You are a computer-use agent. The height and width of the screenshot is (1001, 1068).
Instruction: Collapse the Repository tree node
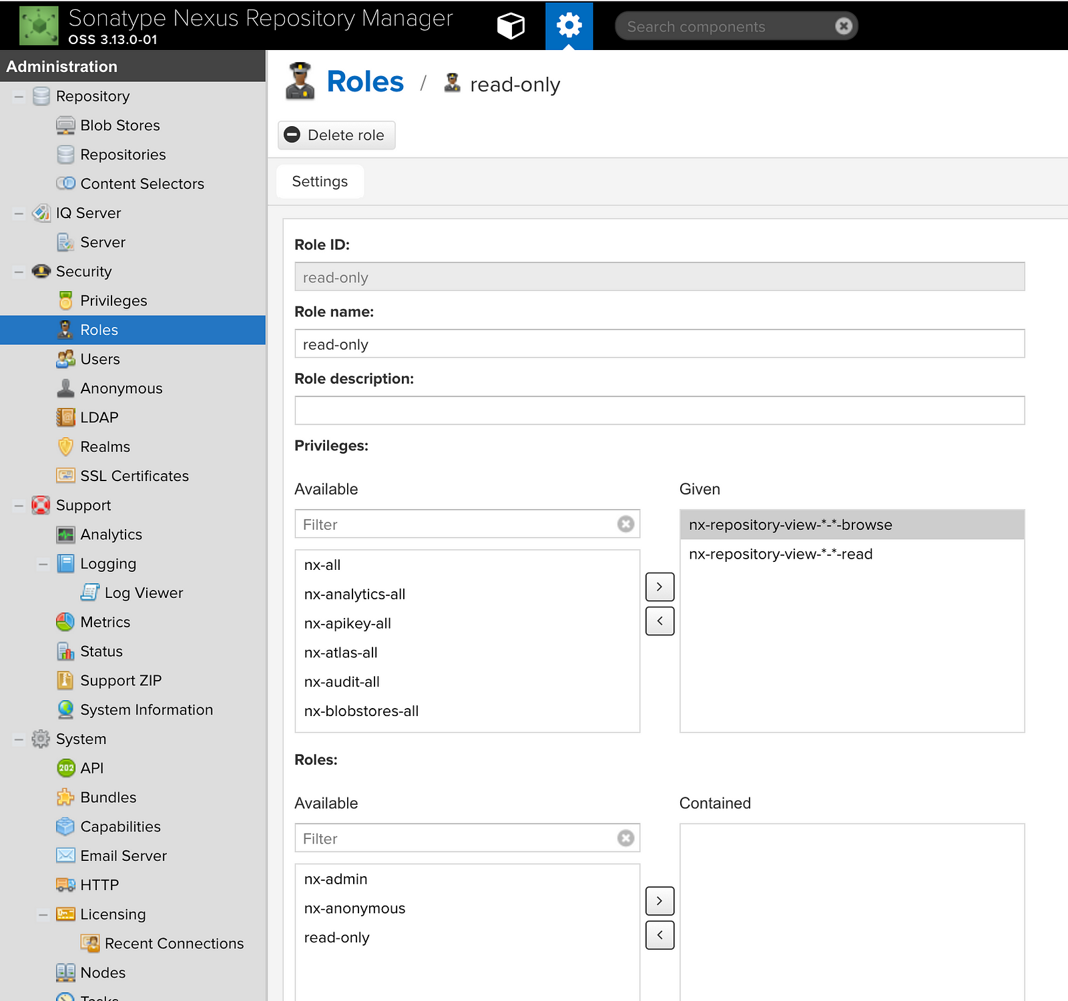tap(19, 97)
